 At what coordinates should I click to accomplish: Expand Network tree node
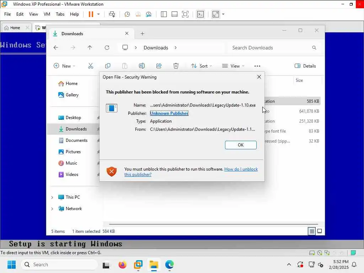(52, 209)
